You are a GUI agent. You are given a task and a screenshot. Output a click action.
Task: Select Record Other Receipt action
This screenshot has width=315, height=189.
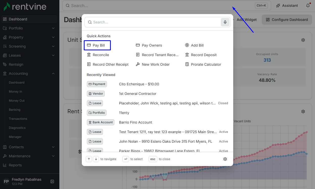[x=108, y=64]
